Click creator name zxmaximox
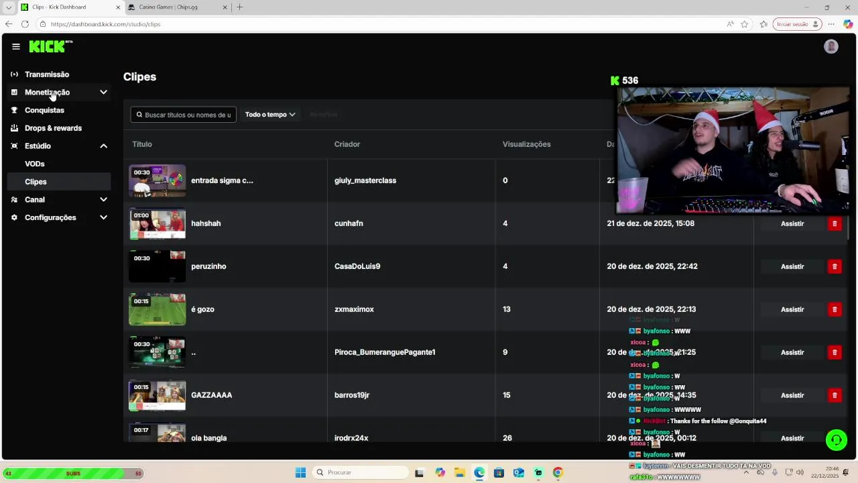858x483 pixels. point(354,309)
